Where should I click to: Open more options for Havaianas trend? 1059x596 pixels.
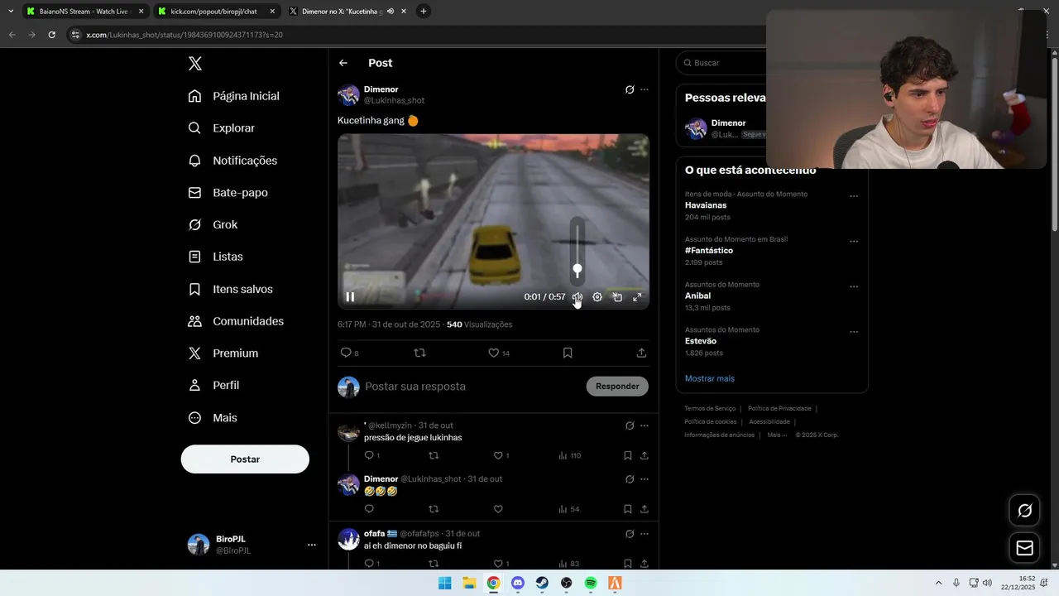[x=854, y=196]
